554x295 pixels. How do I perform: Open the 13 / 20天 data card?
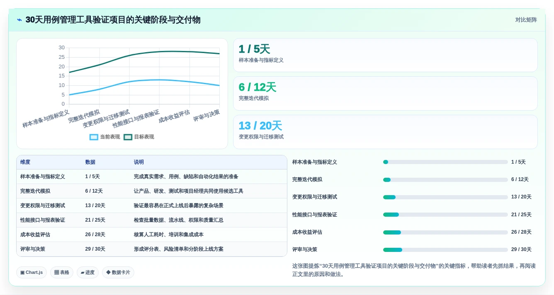(x=385, y=132)
